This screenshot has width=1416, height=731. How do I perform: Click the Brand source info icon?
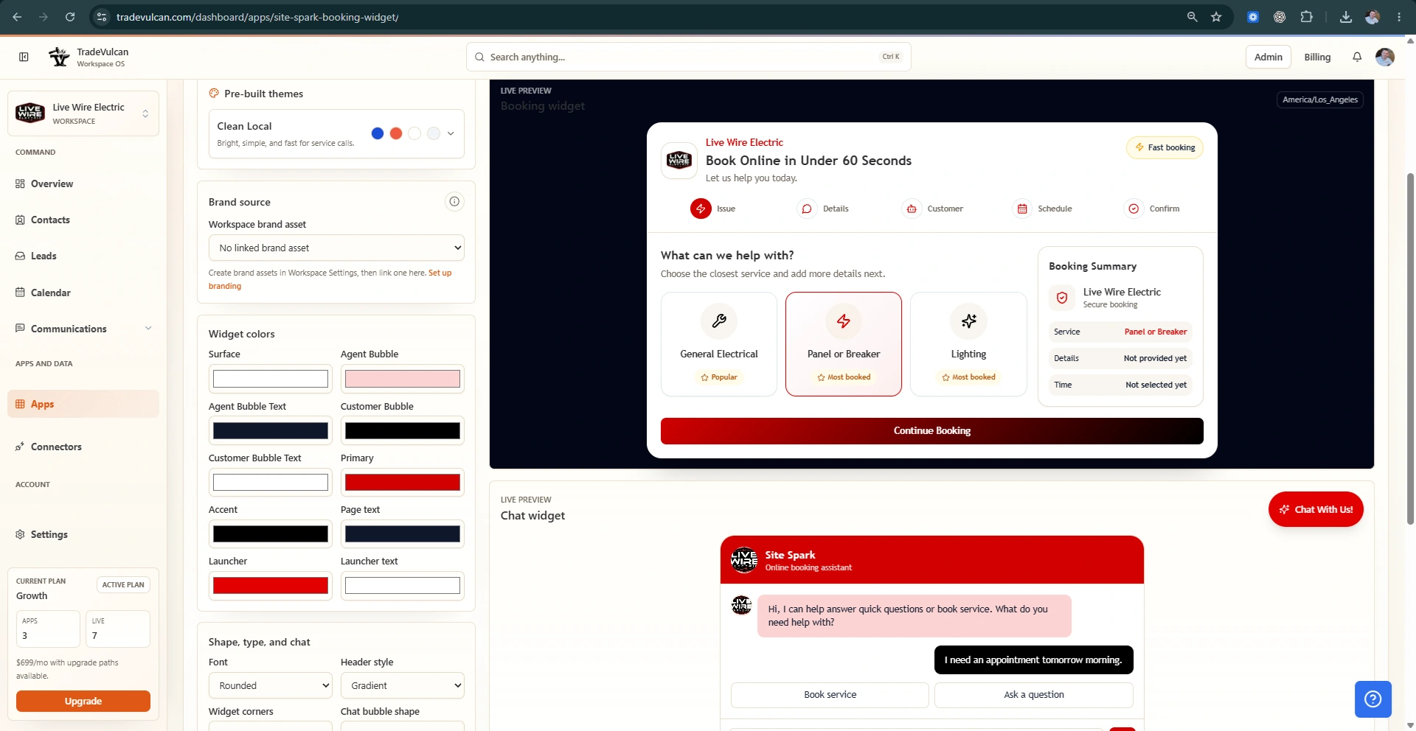(x=454, y=201)
